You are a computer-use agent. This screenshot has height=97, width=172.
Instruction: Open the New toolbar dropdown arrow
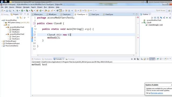[x=5, y=11]
